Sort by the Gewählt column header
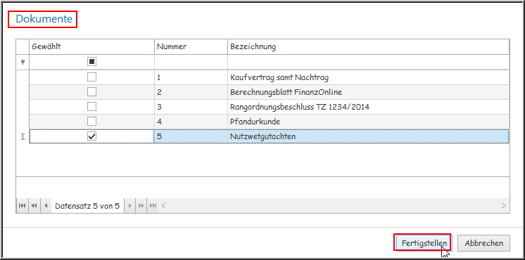This screenshot has width=525, height=260. pos(91,46)
